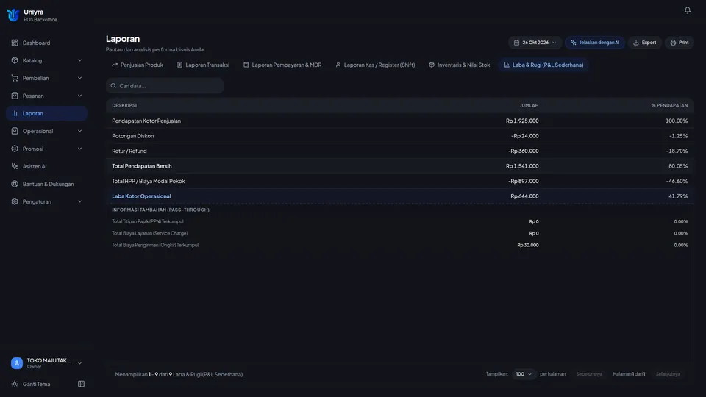706x397 pixels.
Task: Click the % PENDAPATAN column header
Action: (x=669, y=105)
